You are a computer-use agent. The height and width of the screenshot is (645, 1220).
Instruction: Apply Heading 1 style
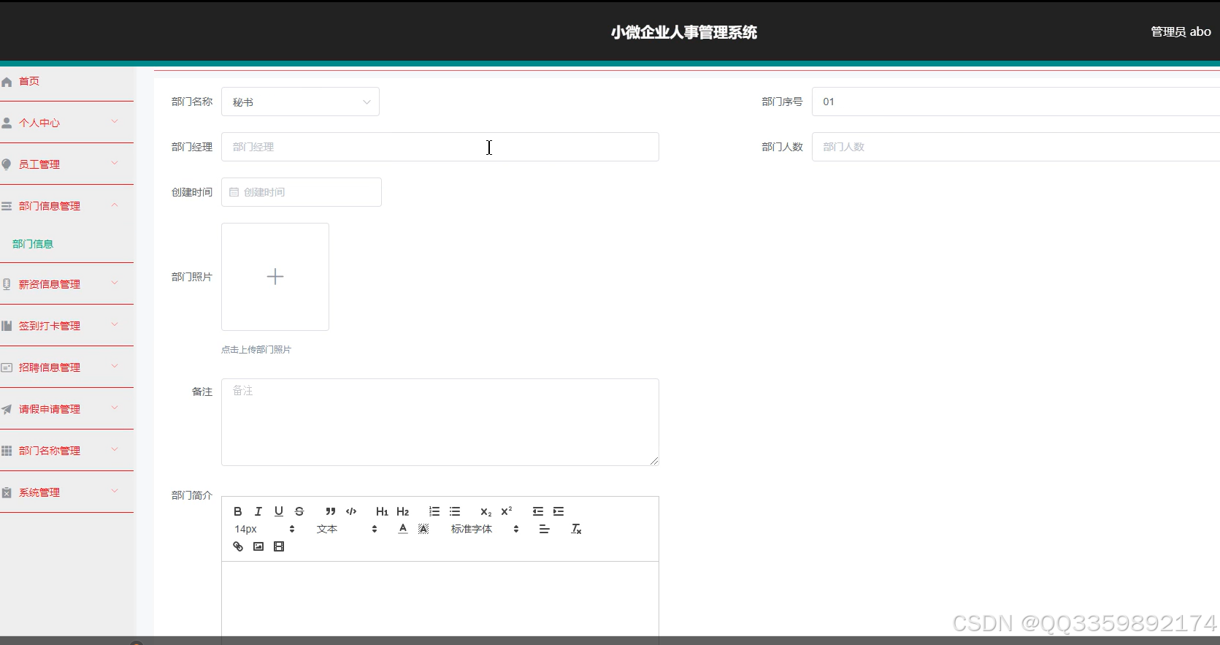click(382, 511)
